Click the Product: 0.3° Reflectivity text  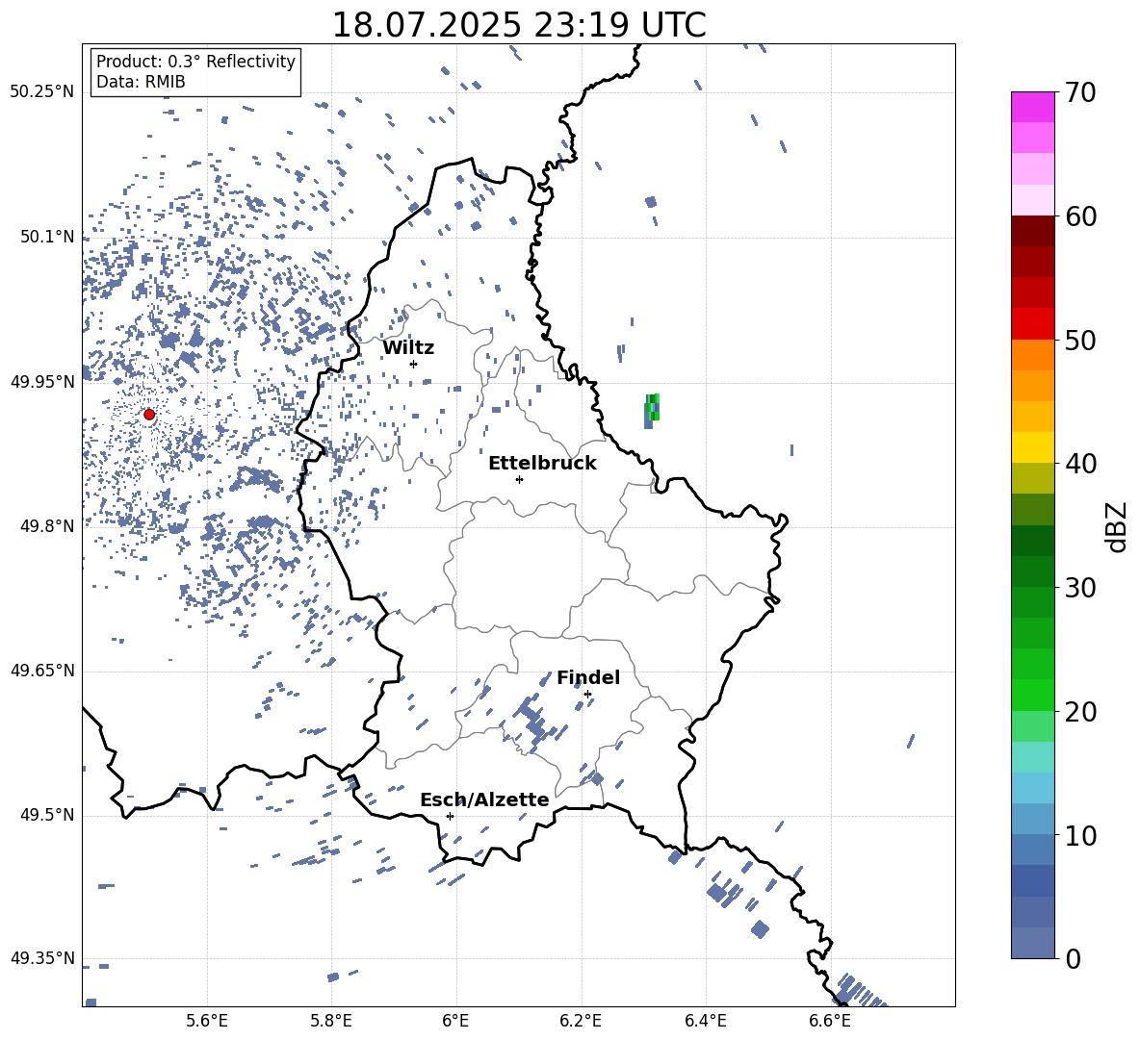point(195,61)
